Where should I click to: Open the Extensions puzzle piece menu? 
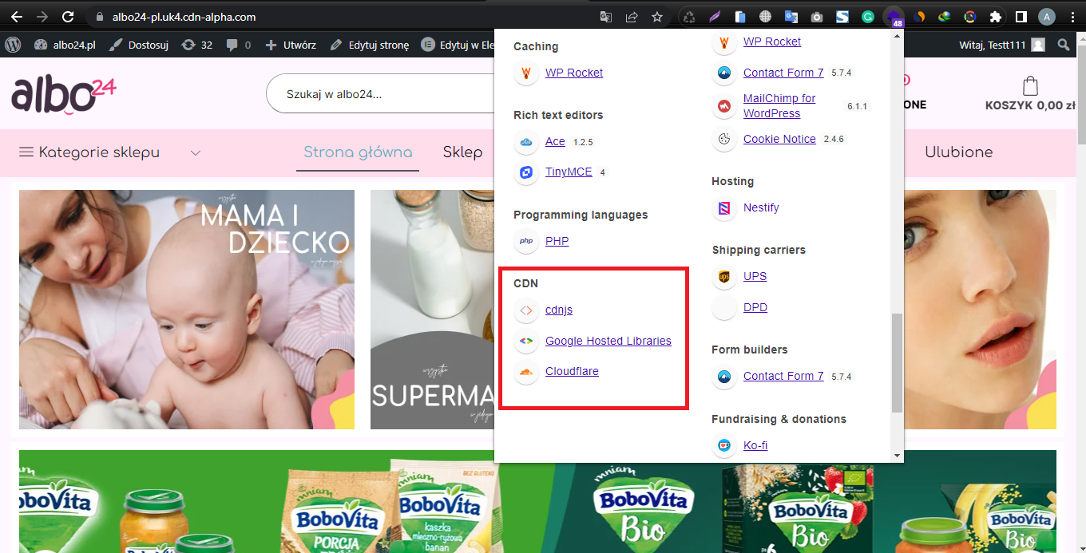995,17
